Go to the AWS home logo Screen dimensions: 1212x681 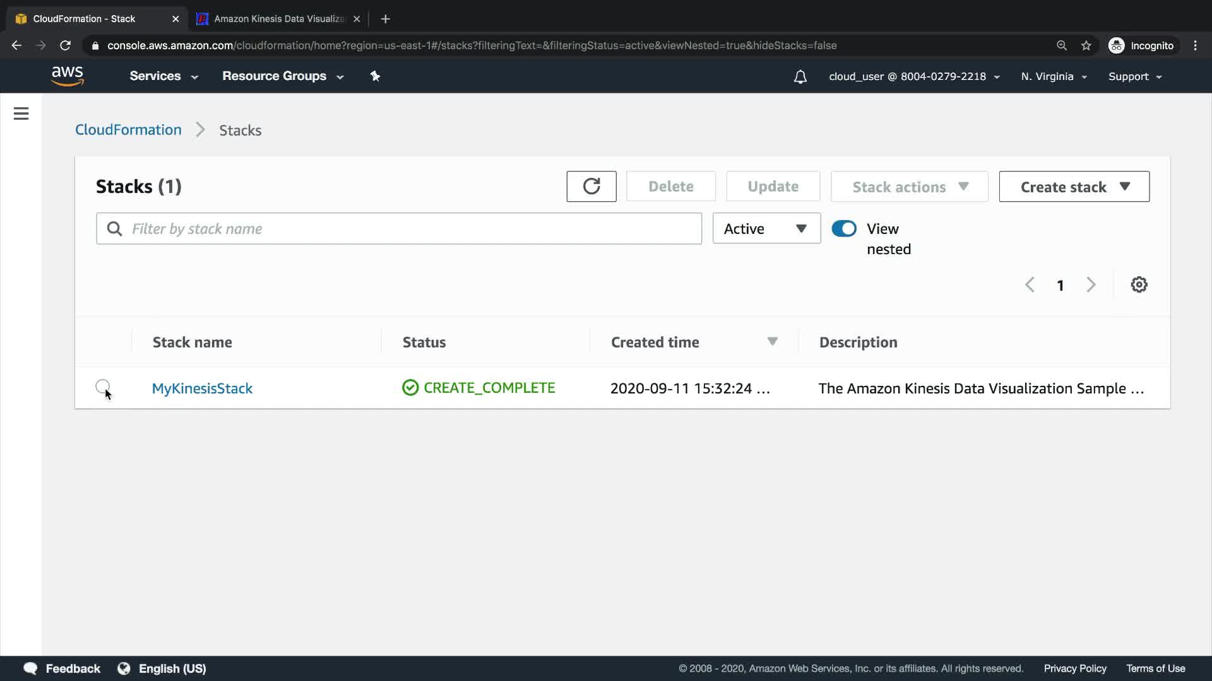[x=68, y=76]
